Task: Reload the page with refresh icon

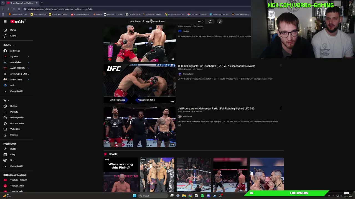Action: point(13,9)
